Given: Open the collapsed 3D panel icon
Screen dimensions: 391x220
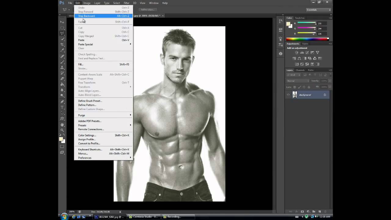Looking at the screenshot, I should coord(280,53).
